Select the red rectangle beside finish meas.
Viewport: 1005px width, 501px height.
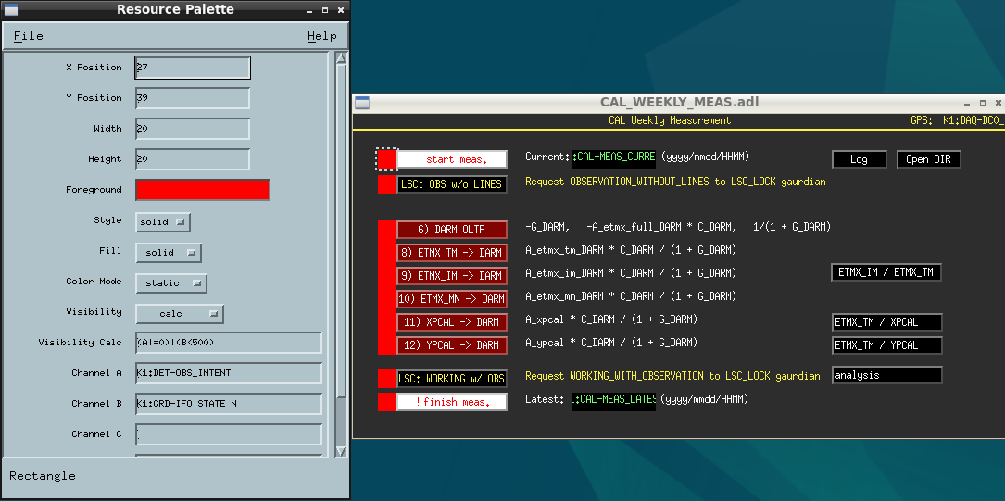tap(387, 402)
